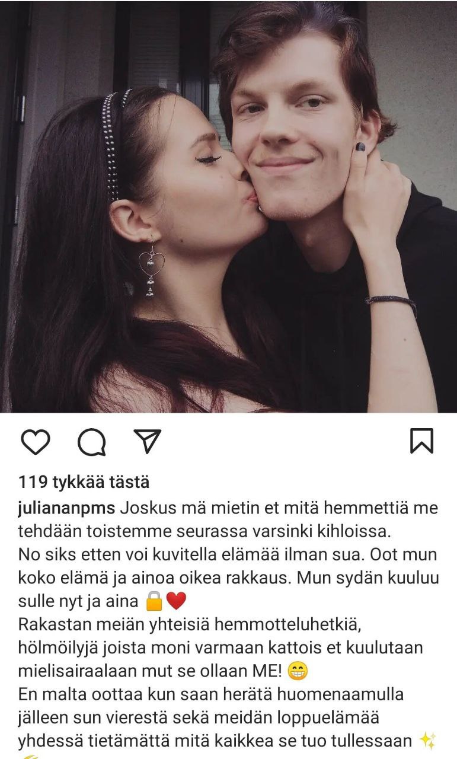Save the post with bookmark icon
Viewport: 457px width, 759px height.
click(x=421, y=441)
